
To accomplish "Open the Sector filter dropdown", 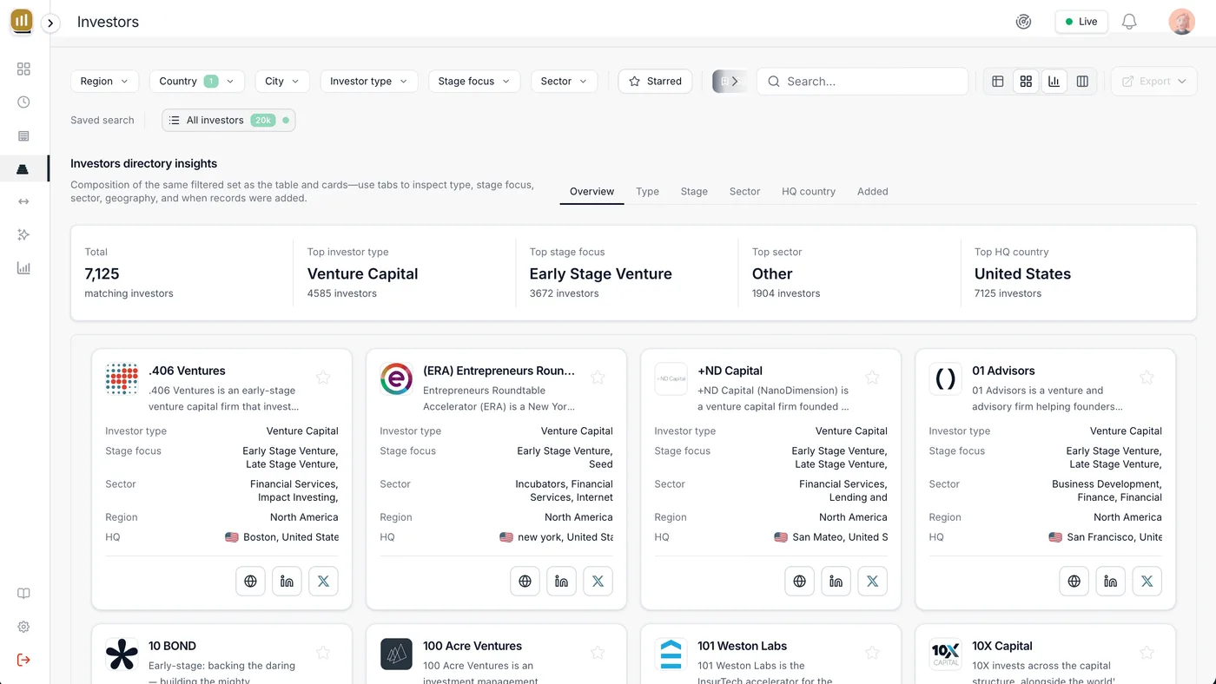I will tap(564, 81).
